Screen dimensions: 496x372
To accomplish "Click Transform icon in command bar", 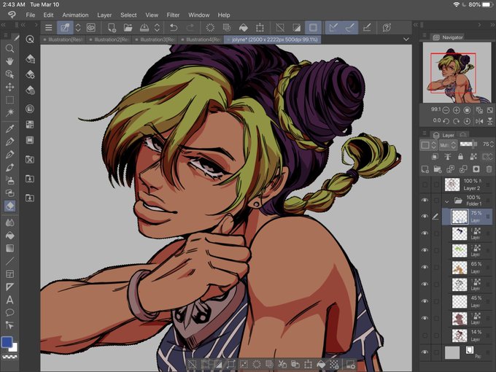I will 260,28.
